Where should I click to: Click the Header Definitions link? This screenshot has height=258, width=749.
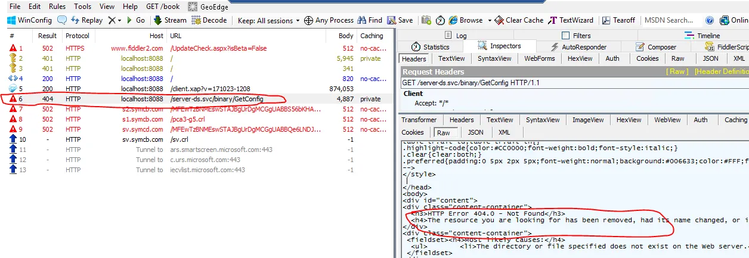[722, 72]
